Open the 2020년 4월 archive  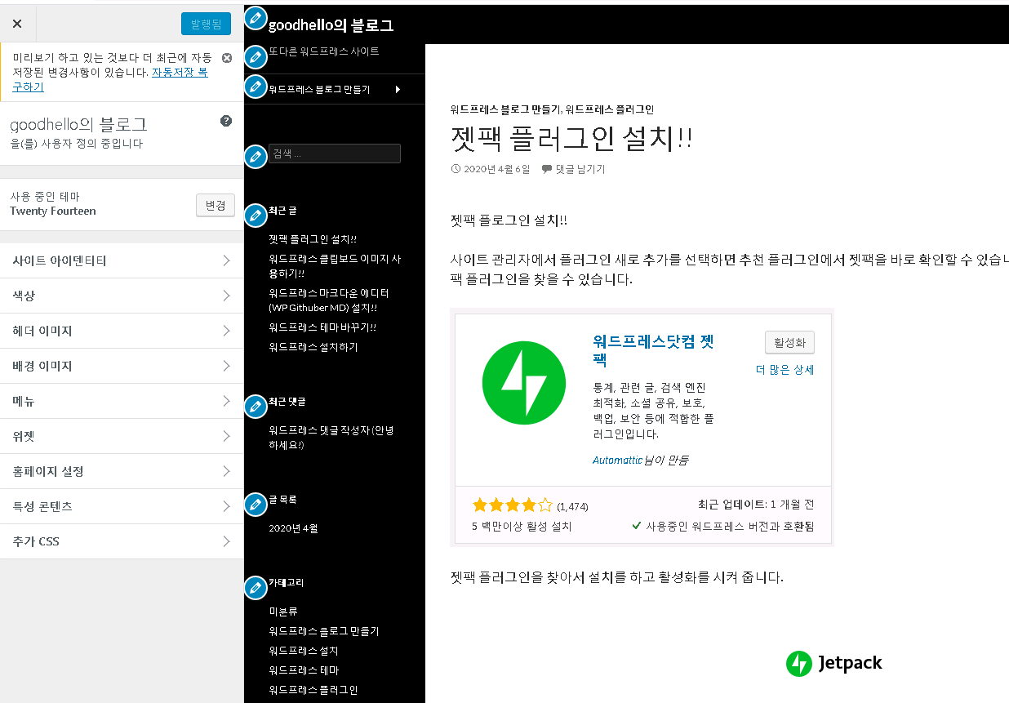293,528
